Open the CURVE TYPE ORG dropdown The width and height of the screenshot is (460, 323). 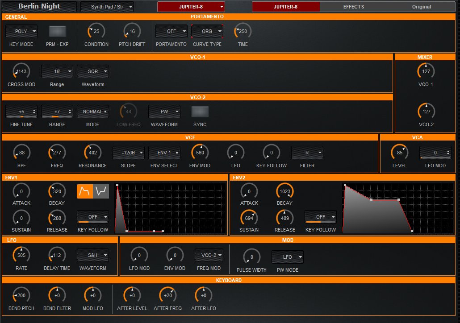(x=207, y=31)
